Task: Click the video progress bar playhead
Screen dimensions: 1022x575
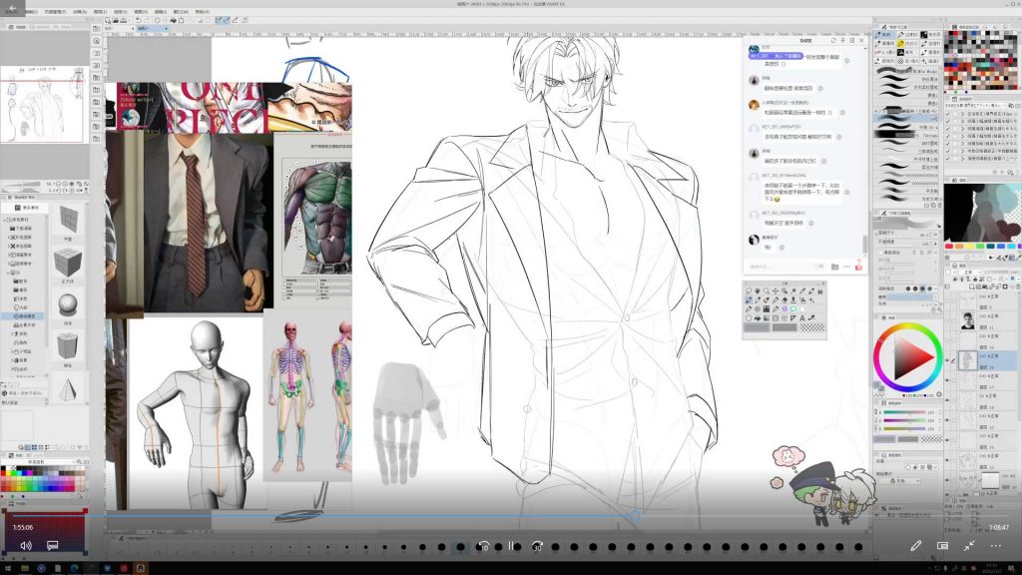Action: 633,516
